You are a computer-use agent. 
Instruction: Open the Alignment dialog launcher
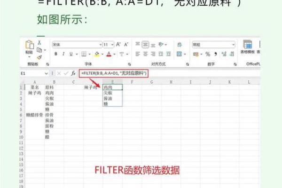188,64
